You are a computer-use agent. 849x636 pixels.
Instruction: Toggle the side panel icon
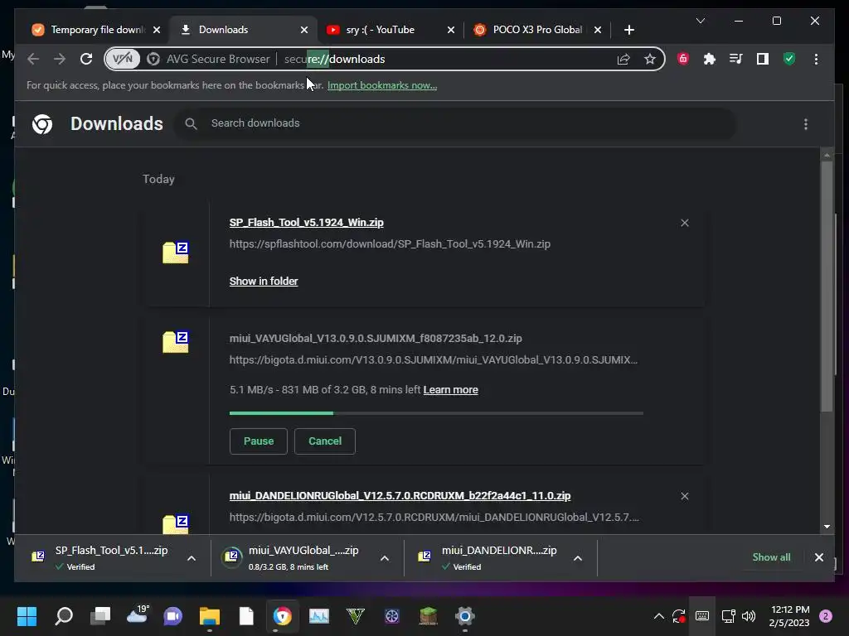tap(763, 59)
